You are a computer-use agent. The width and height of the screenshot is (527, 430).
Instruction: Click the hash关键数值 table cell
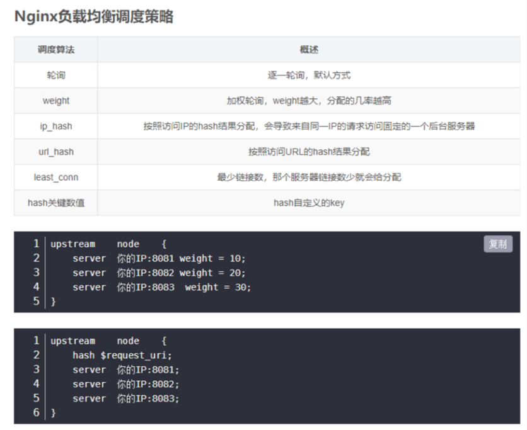tap(56, 203)
